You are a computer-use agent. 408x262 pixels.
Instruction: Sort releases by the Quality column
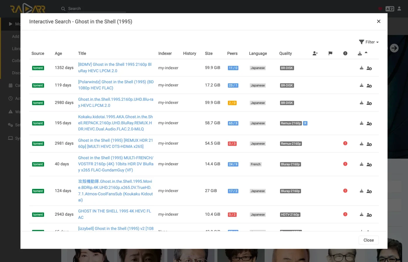click(x=285, y=53)
